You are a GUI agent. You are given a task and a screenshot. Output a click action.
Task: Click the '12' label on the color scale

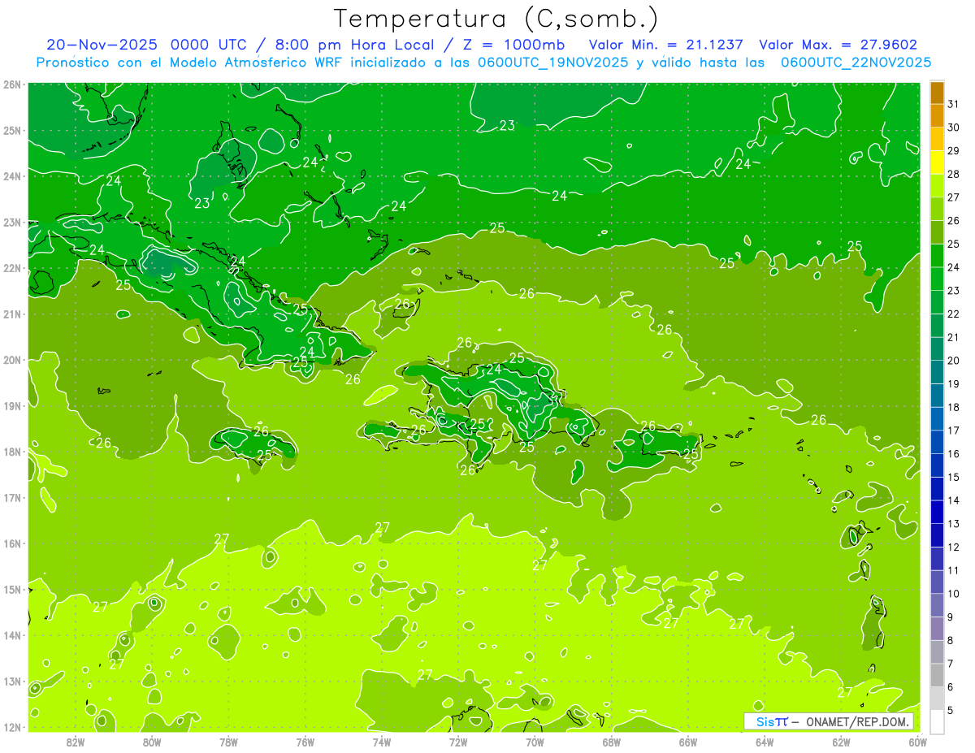953,547
